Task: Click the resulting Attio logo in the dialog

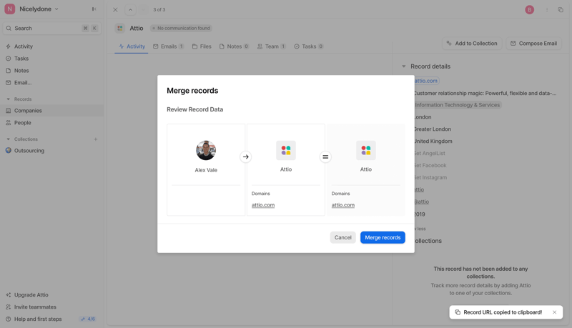Action: point(366,150)
